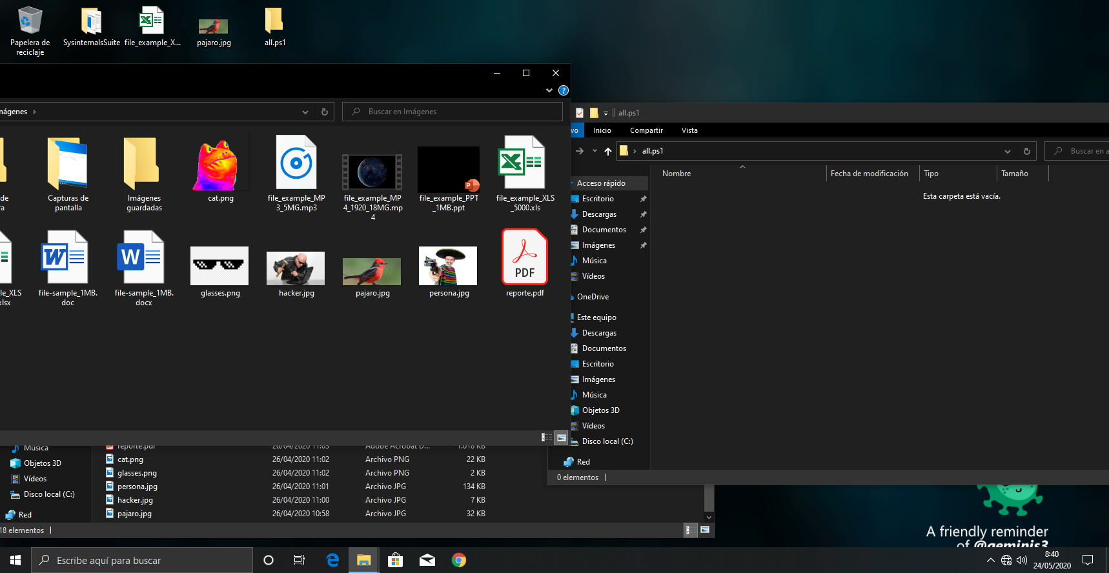Viewport: 1109px width, 573px height.
Task: Switch to details view toggle
Action: point(547,437)
